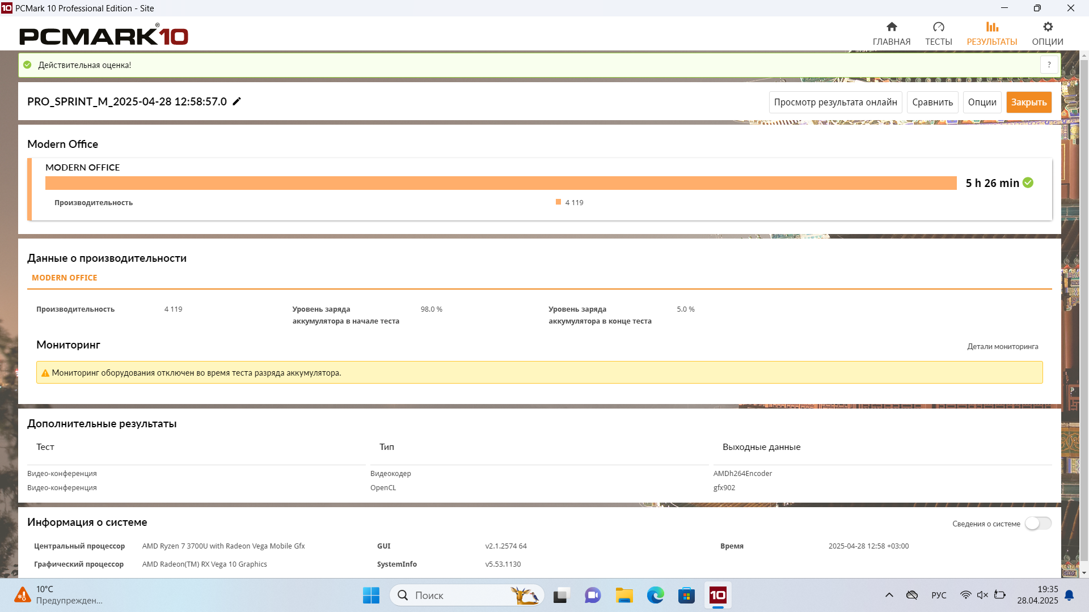
Task: Open the chat app on the taskbar
Action: pyautogui.click(x=593, y=596)
